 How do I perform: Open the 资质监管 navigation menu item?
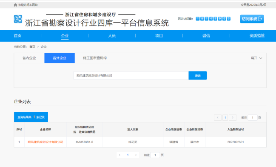click(x=257, y=36)
